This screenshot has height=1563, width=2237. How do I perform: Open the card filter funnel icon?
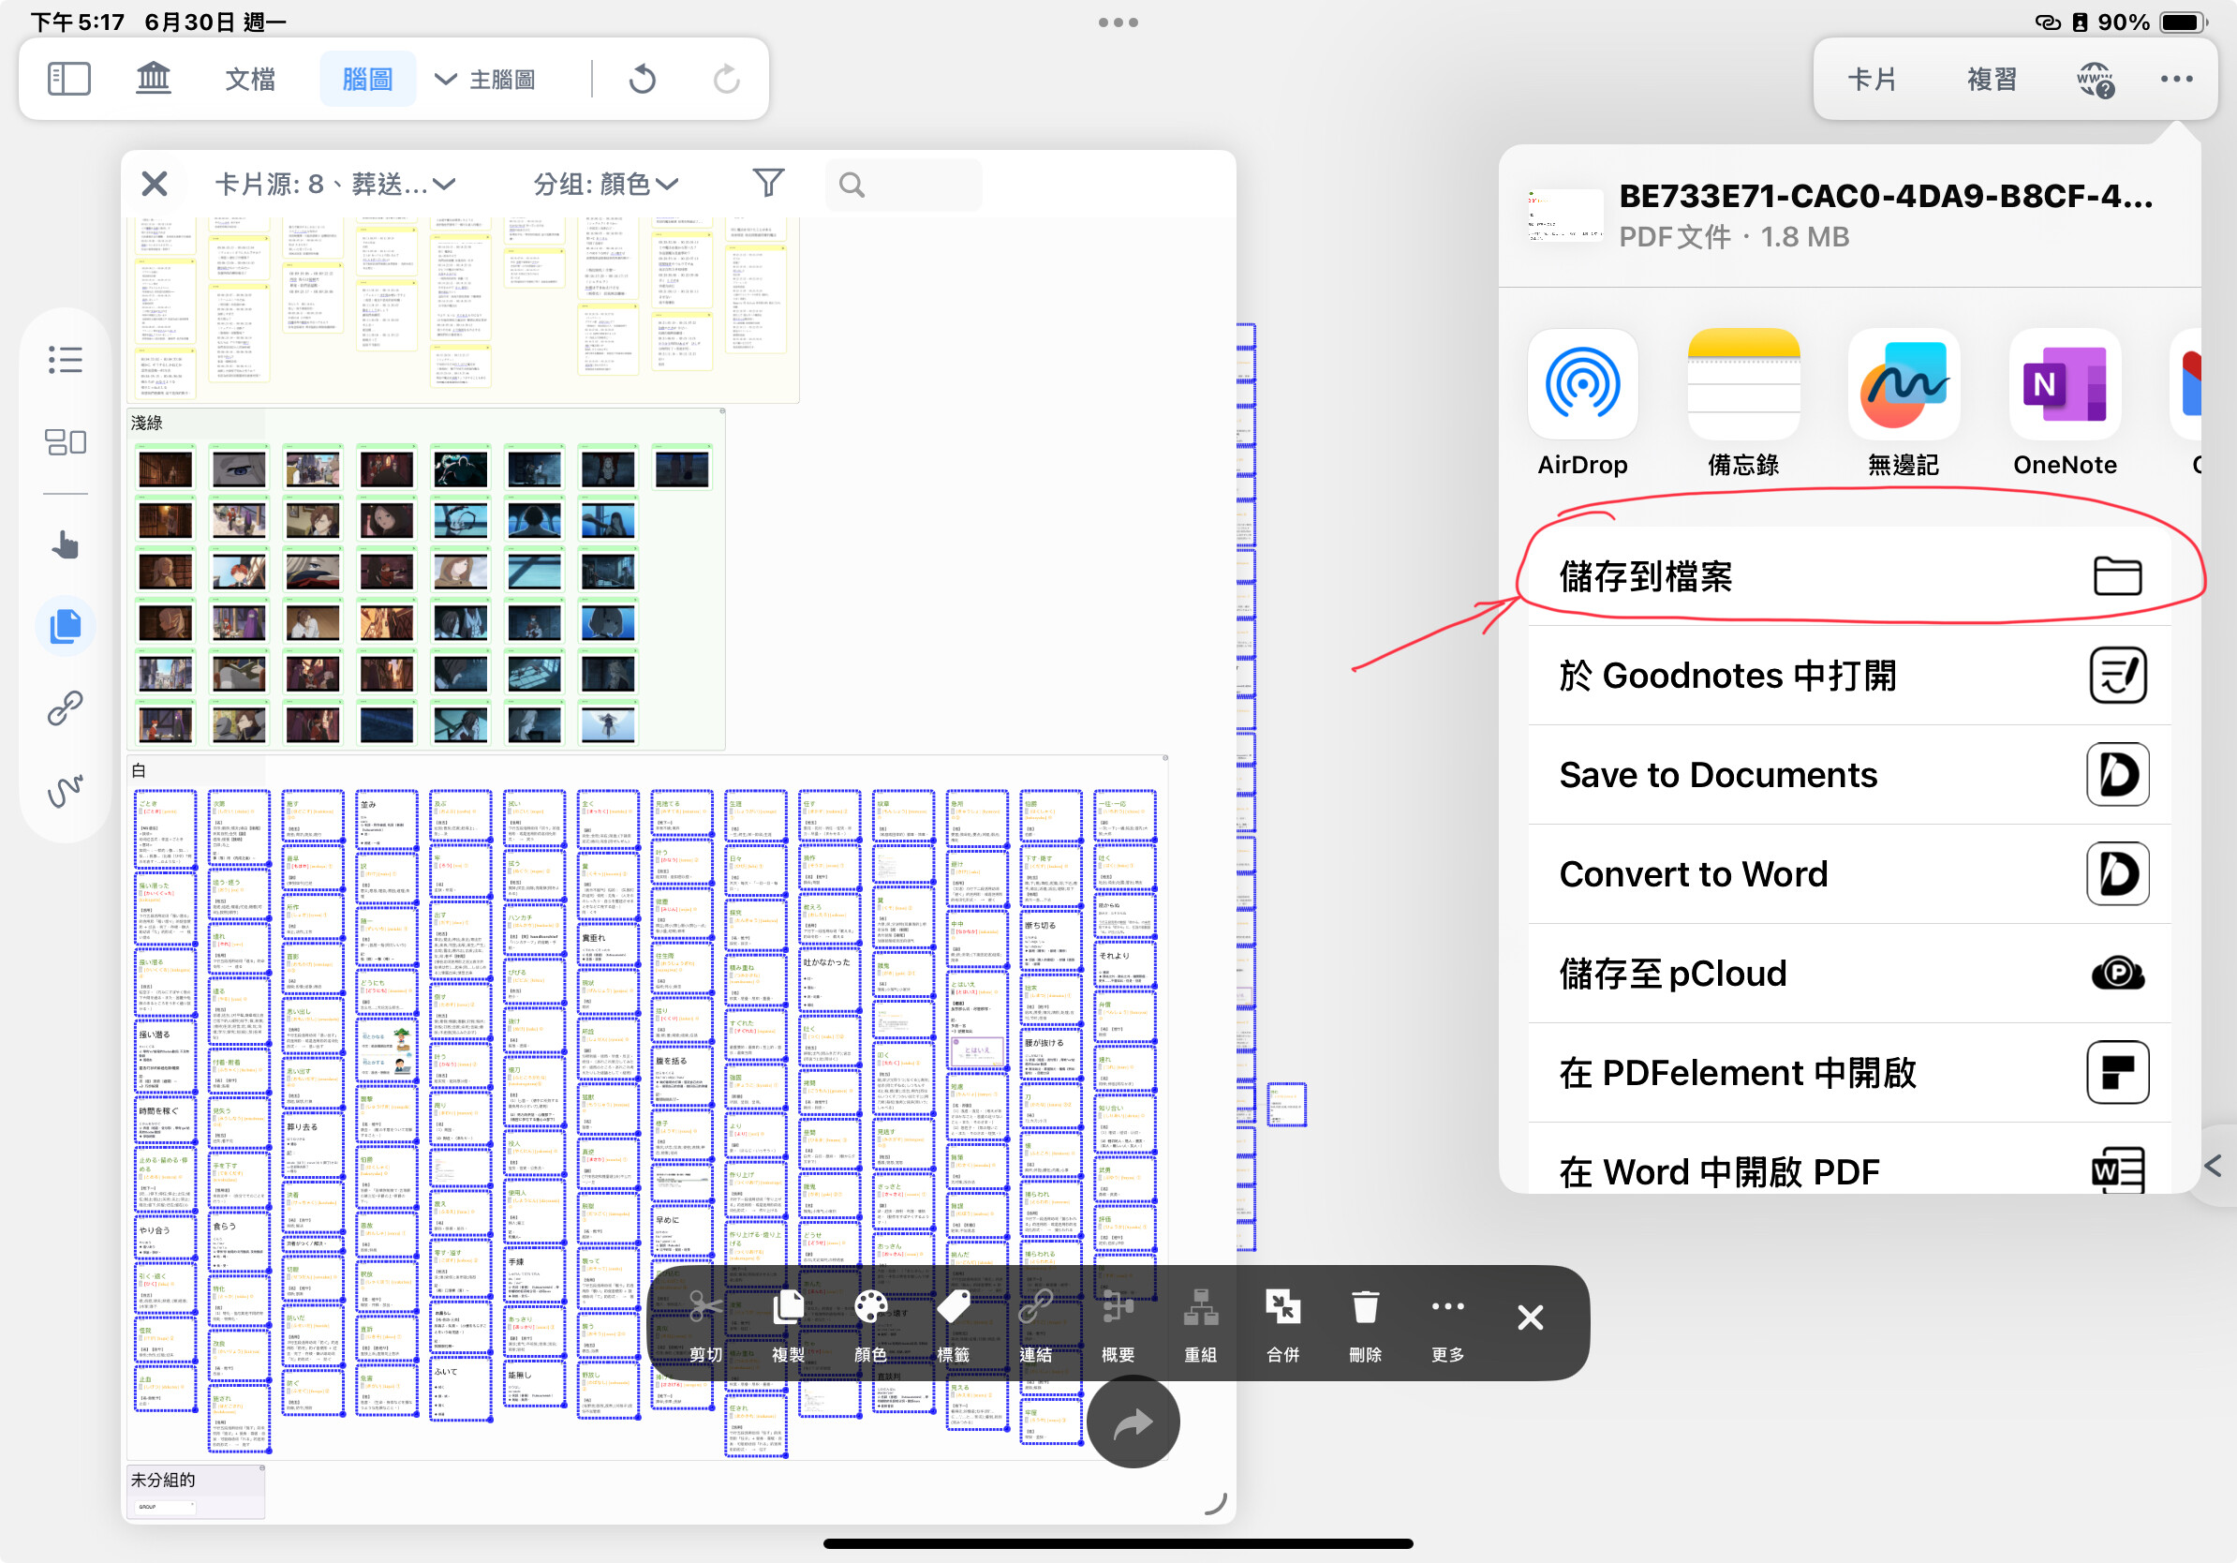tap(768, 182)
